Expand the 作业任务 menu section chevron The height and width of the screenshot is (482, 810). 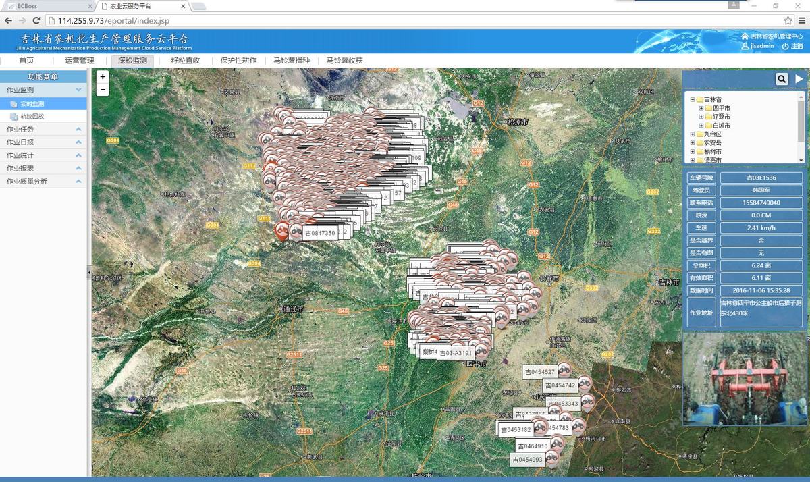click(78, 129)
